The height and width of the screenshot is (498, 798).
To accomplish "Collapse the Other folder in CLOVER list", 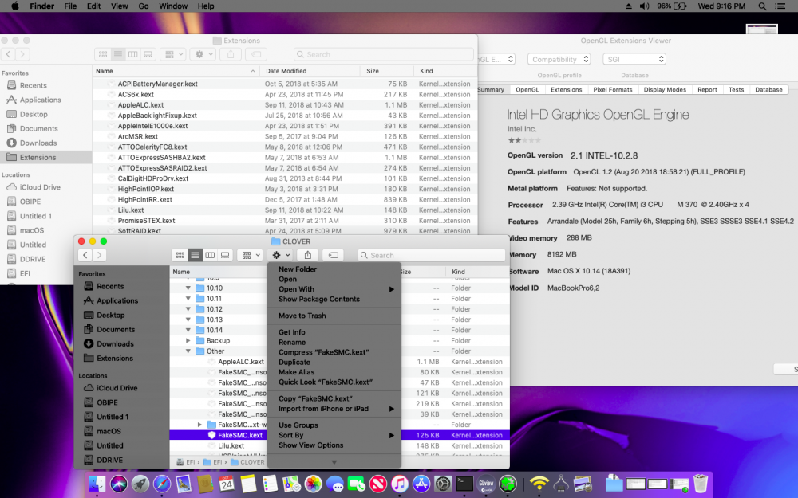I will point(188,351).
